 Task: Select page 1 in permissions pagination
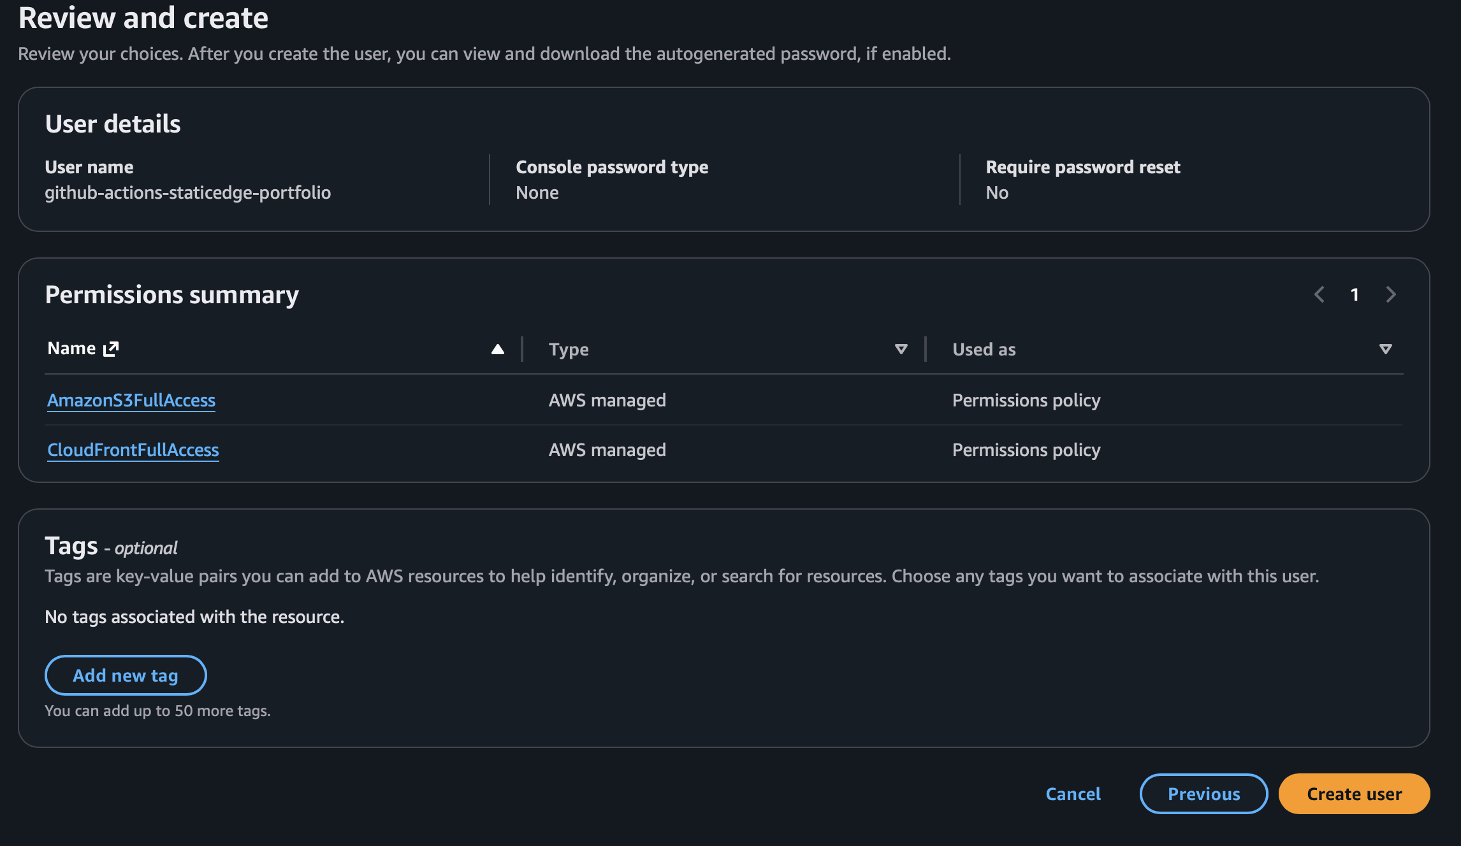(1355, 294)
